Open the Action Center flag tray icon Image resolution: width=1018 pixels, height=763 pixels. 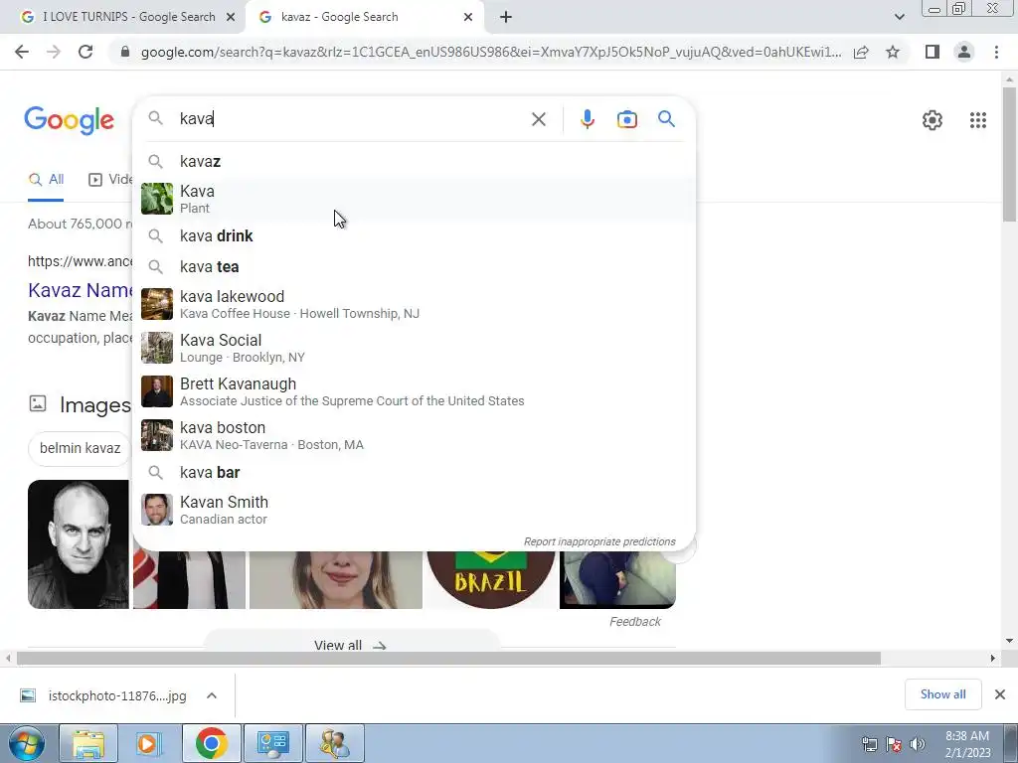[894, 744]
